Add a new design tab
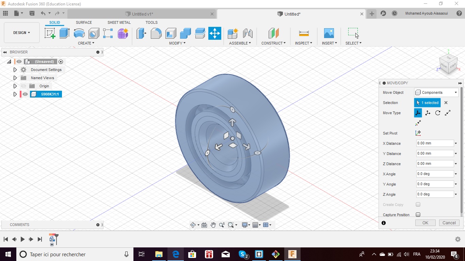This screenshot has width=465, height=261. (x=372, y=14)
